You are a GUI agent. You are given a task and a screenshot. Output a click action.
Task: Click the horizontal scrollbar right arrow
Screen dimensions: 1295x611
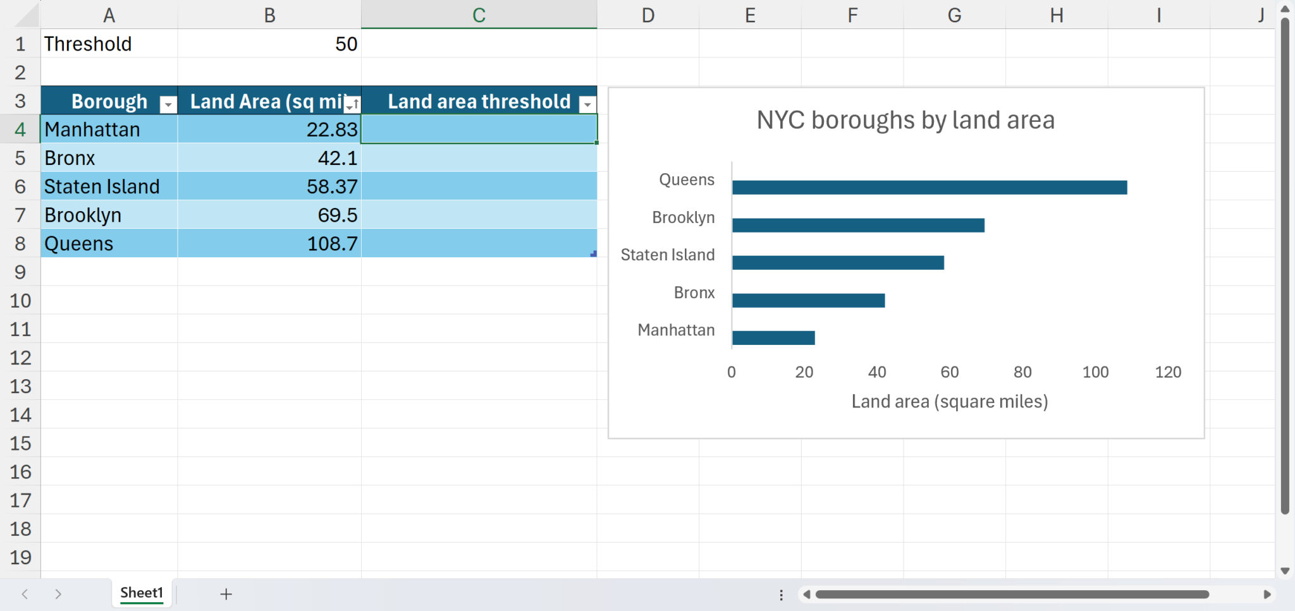point(1267,595)
